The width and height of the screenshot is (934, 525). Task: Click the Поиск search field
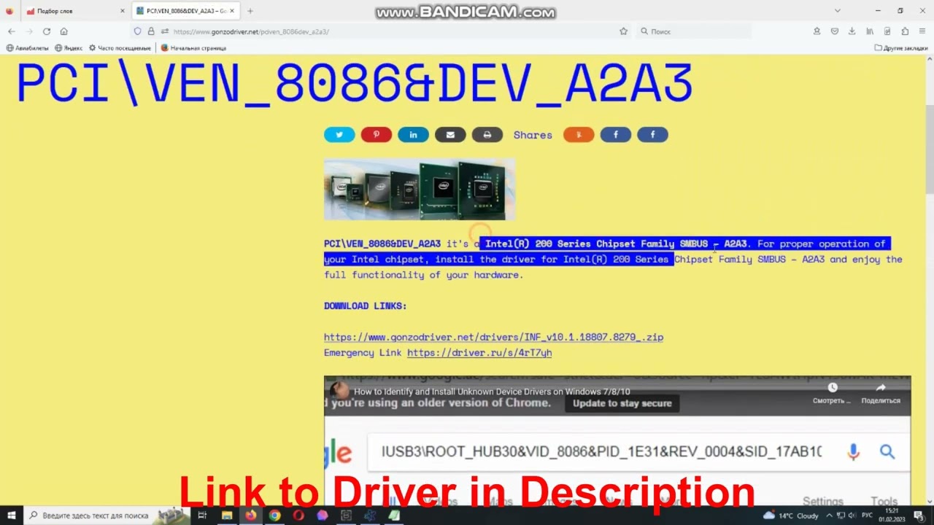[x=693, y=31]
